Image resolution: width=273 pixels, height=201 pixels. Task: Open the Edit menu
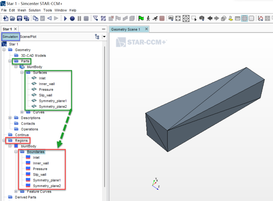pos(12,10)
